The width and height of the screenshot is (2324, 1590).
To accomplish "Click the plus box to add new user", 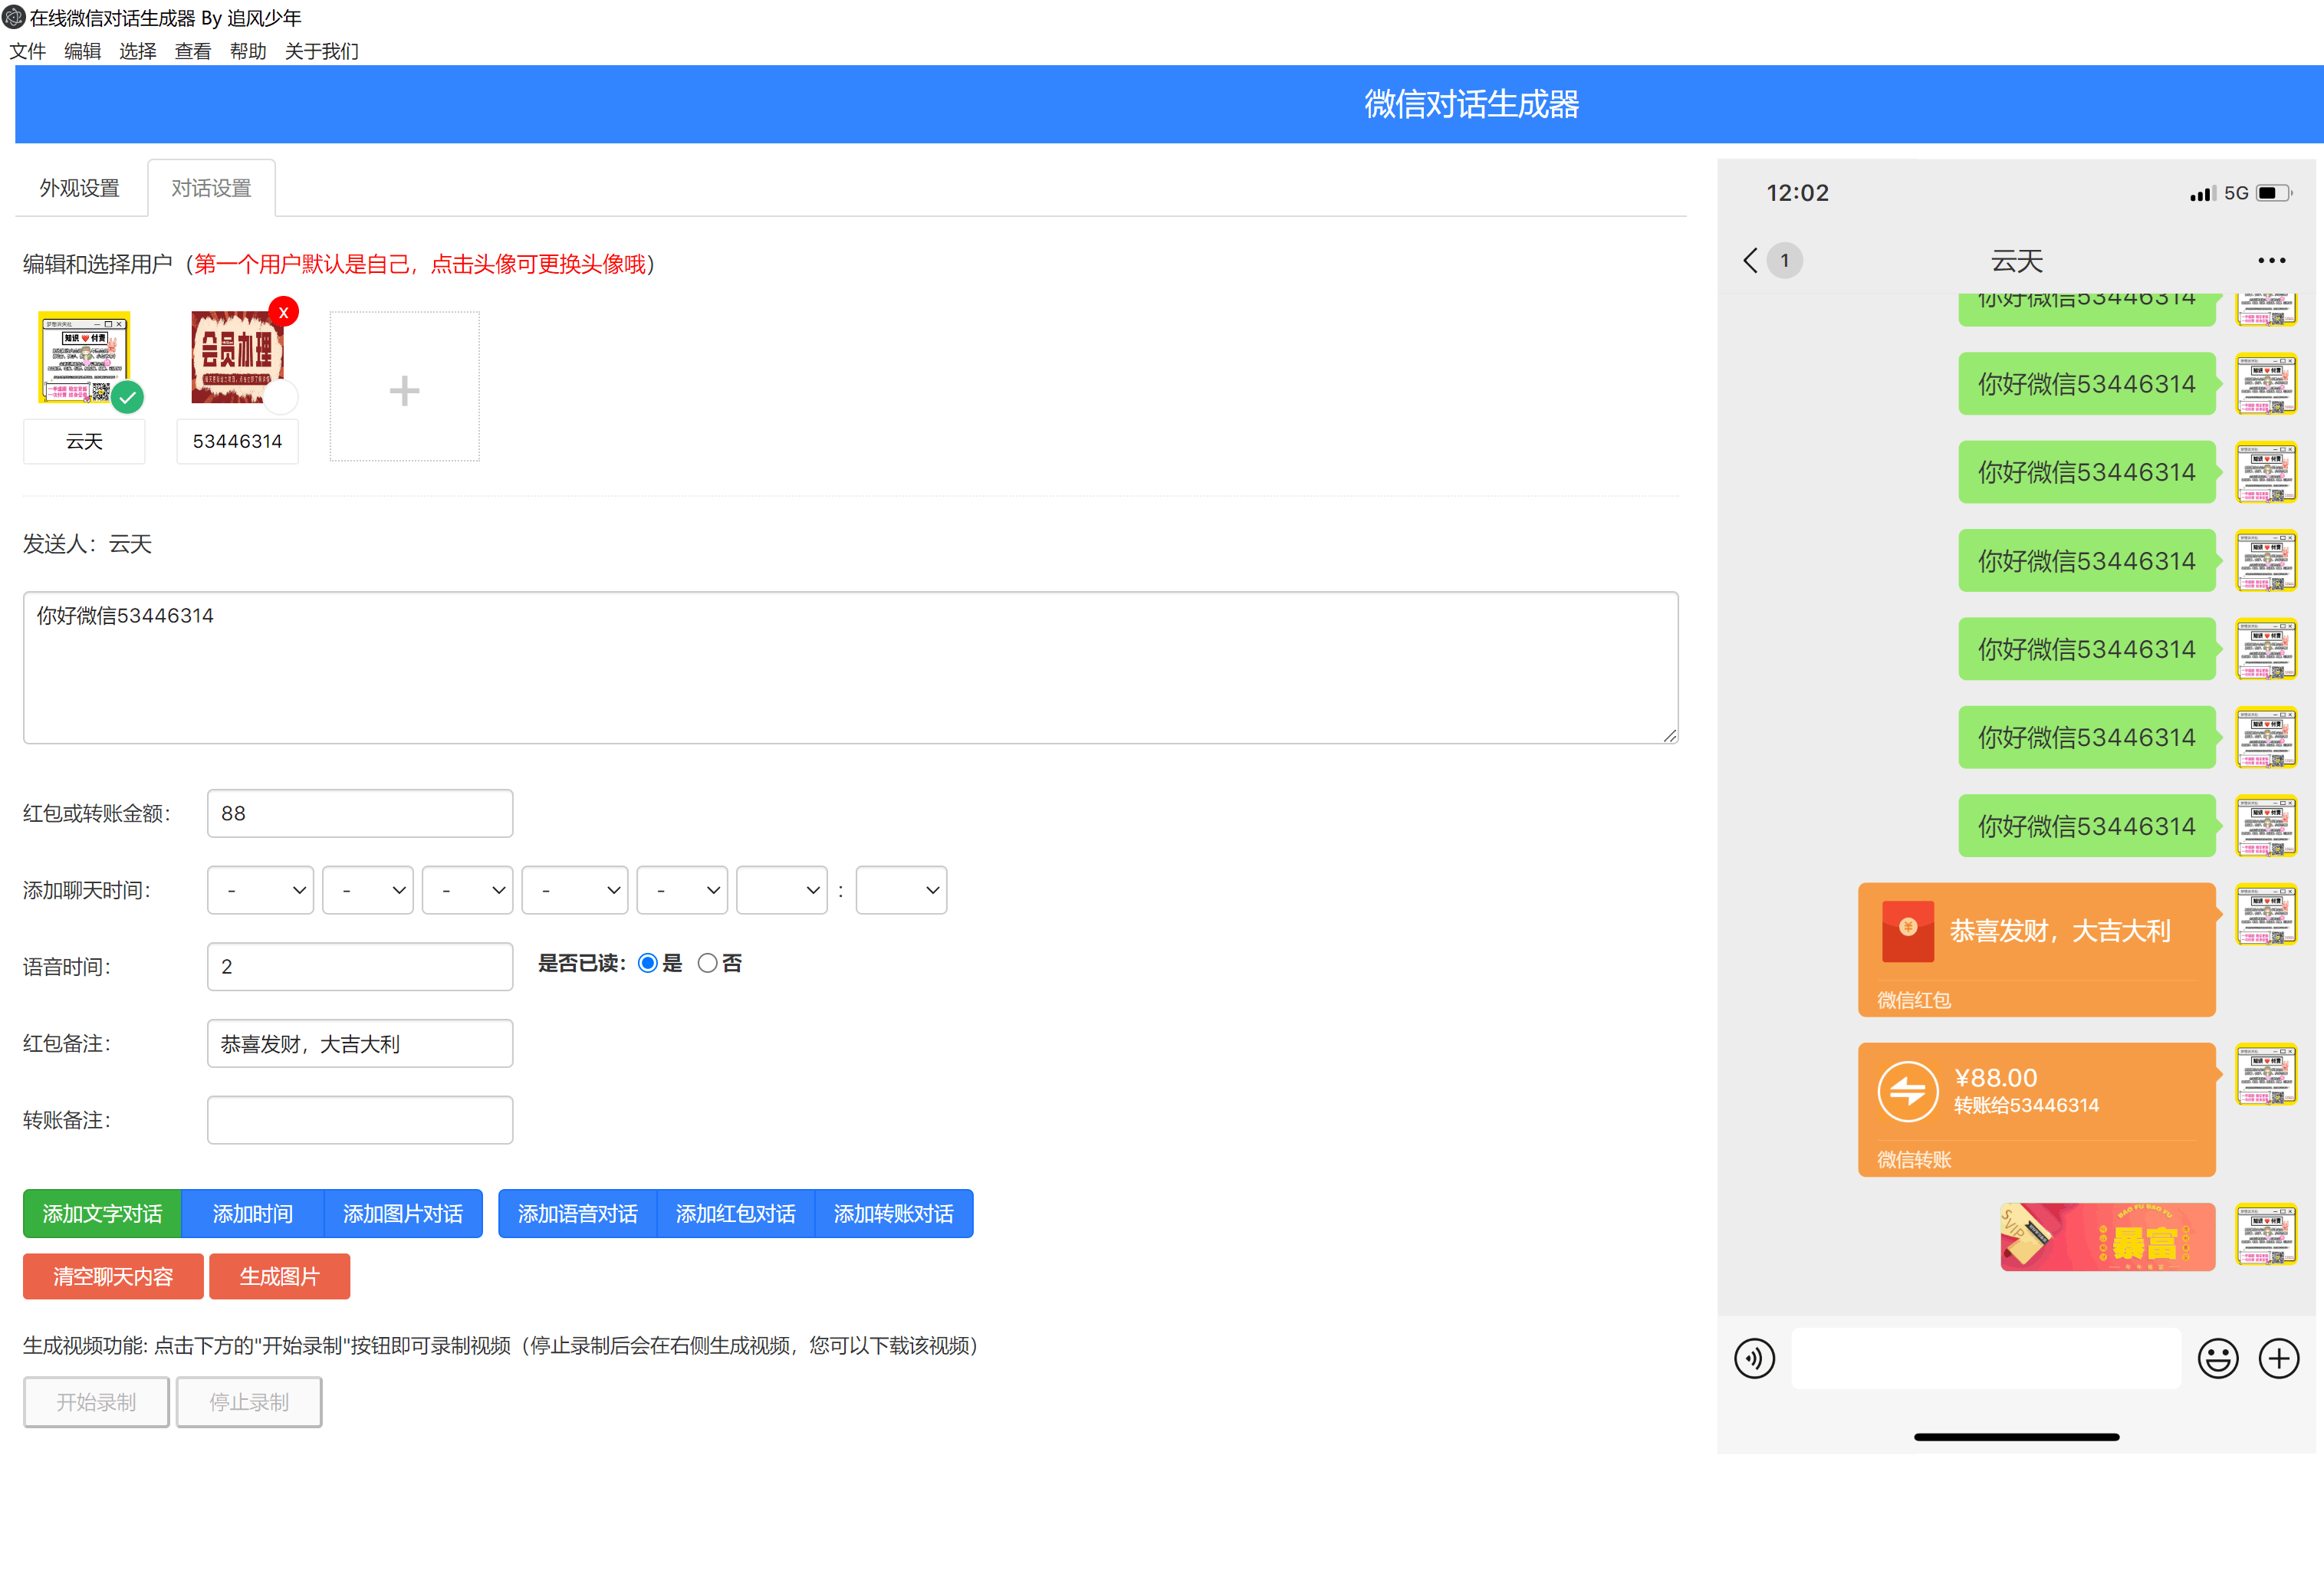I will pyautogui.click(x=404, y=387).
